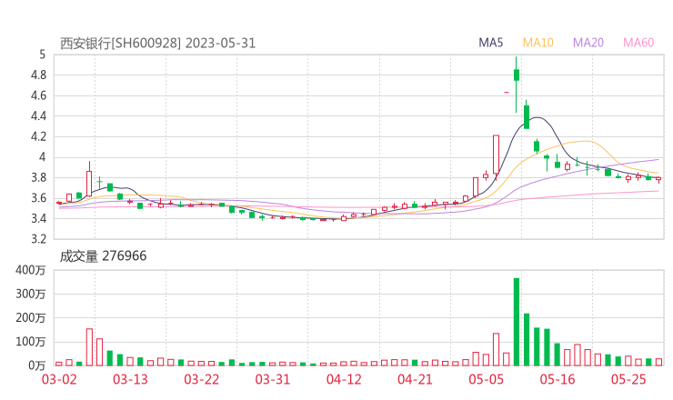Viewport: 673px width, 400px height.
Task: Click the 4.4 price axis label
Action: pyautogui.click(x=38, y=116)
